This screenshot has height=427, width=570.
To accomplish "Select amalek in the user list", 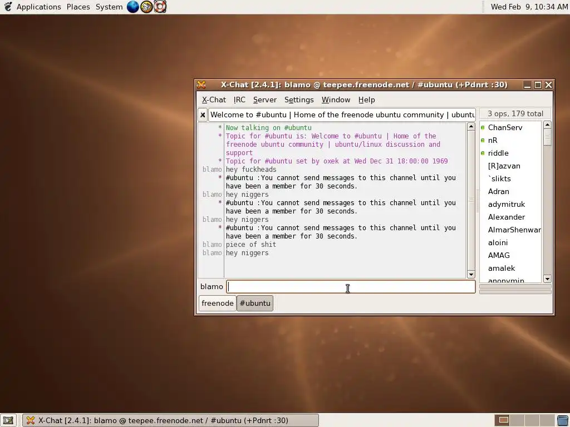I will [511, 269].
